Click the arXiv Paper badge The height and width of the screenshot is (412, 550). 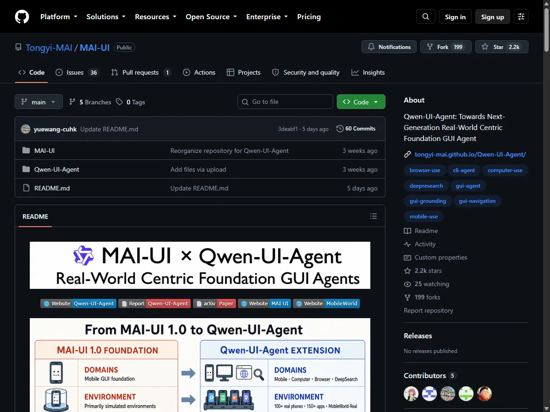point(214,304)
